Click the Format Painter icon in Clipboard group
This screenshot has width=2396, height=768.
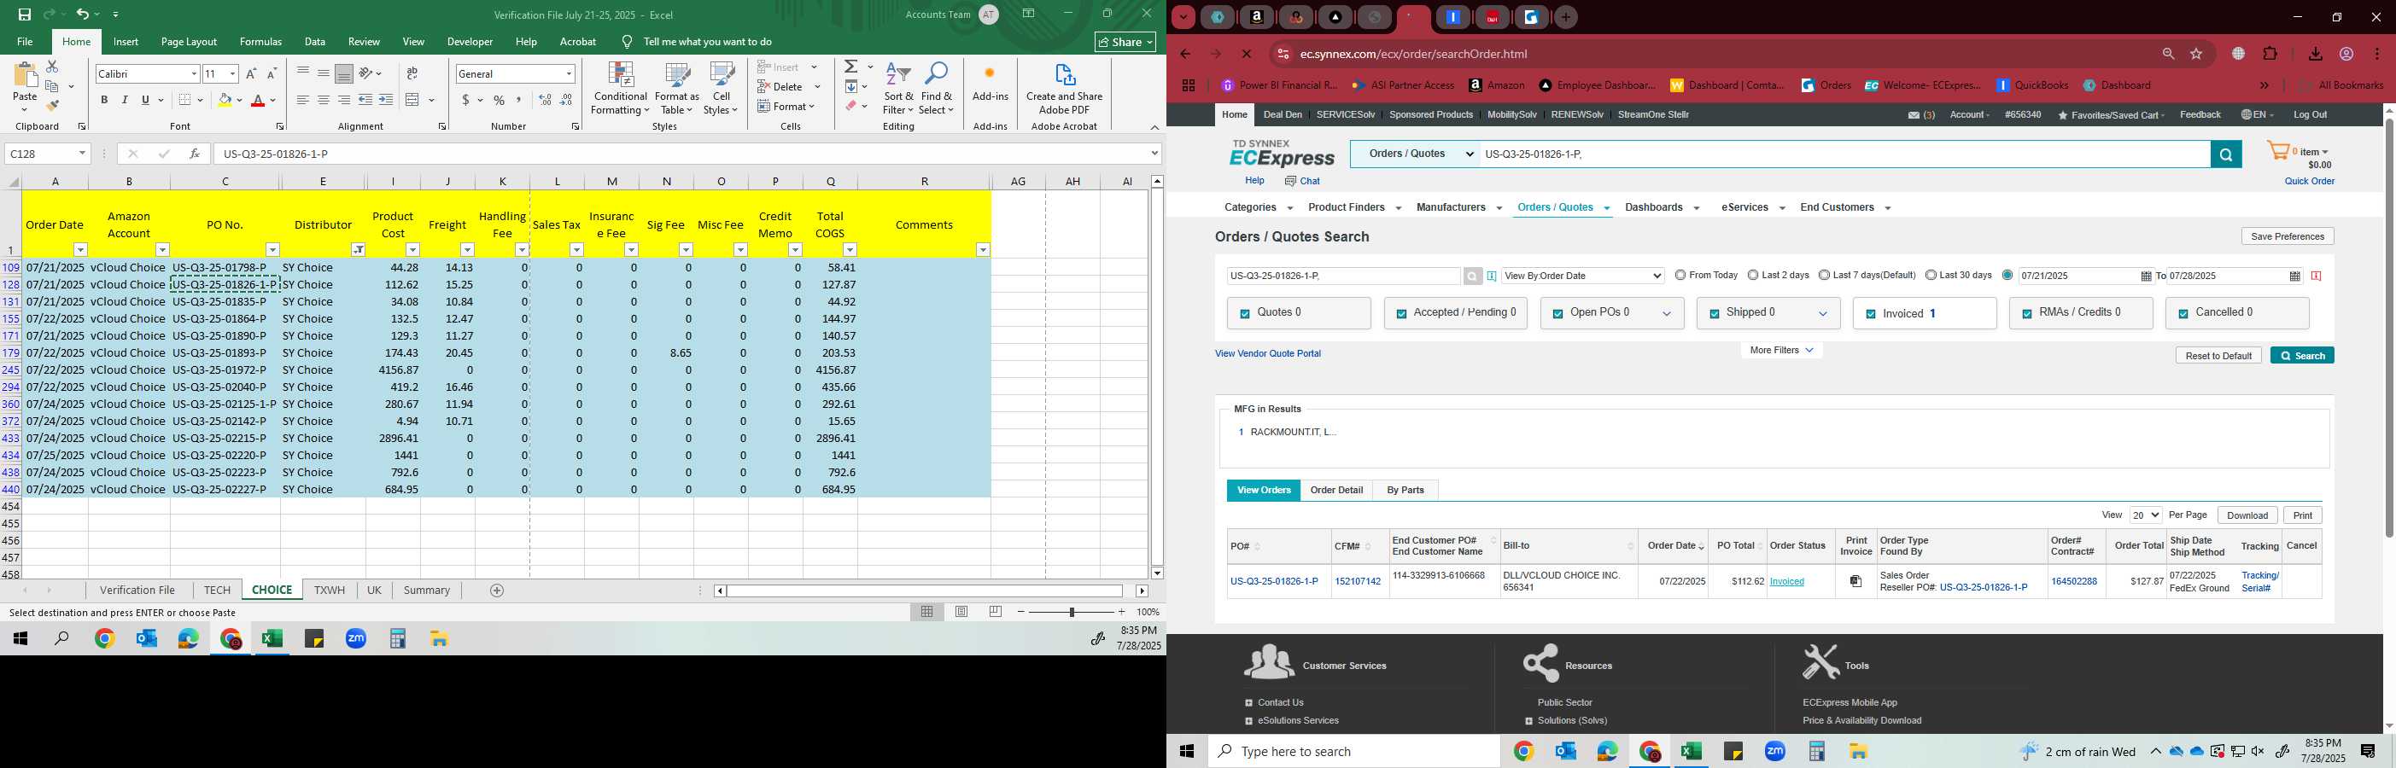click(x=53, y=105)
